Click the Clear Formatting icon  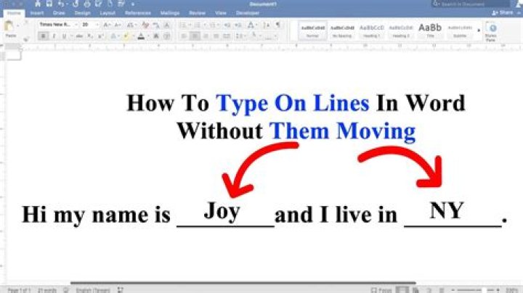pos(146,25)
